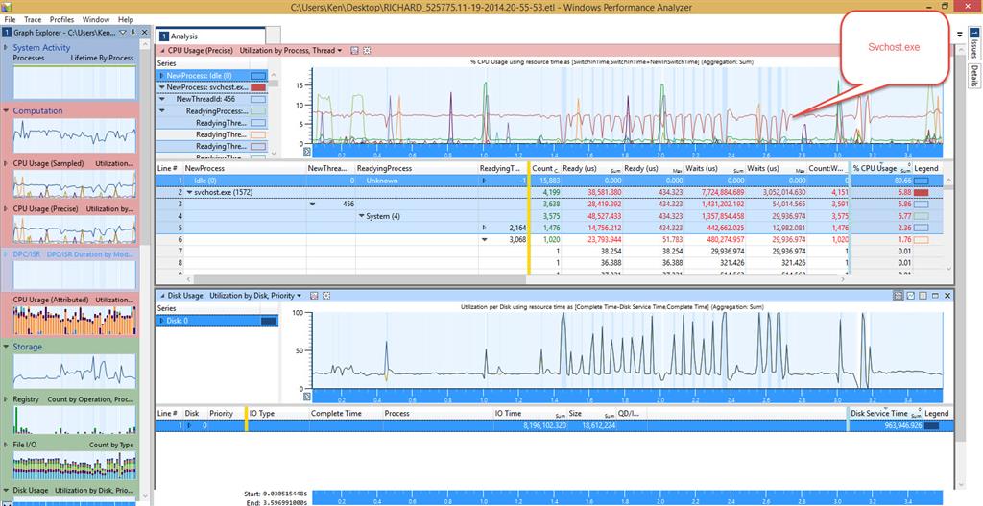Show graph and table layout in Disk Usage
The image size is (983, 506).
(x=899, y=296)
